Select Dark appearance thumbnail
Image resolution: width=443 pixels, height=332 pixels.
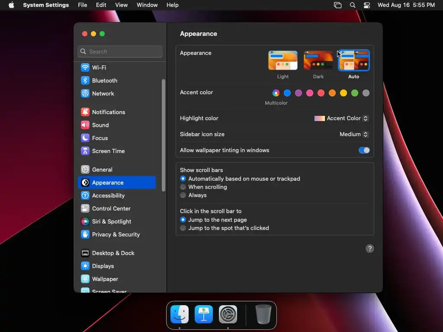318,61
